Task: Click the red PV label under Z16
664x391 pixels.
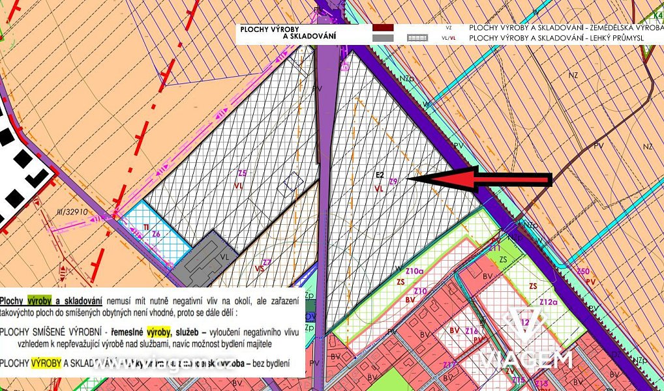Action: [x=478, y=339]
